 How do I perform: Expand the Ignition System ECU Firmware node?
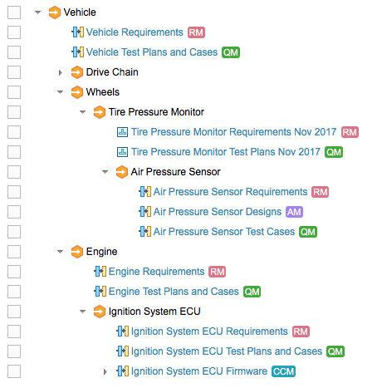point(105,371)
